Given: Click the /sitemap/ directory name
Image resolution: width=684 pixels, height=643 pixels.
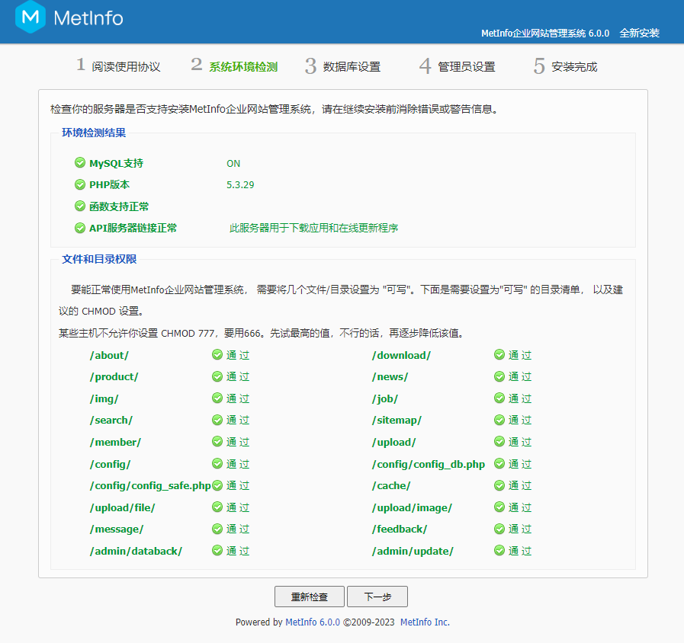Looking at the screenshot, I should 397,421.
